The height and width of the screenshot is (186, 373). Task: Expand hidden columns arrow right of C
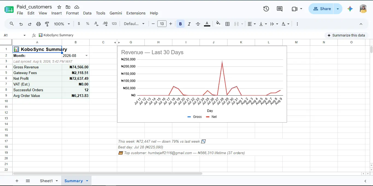115,42
